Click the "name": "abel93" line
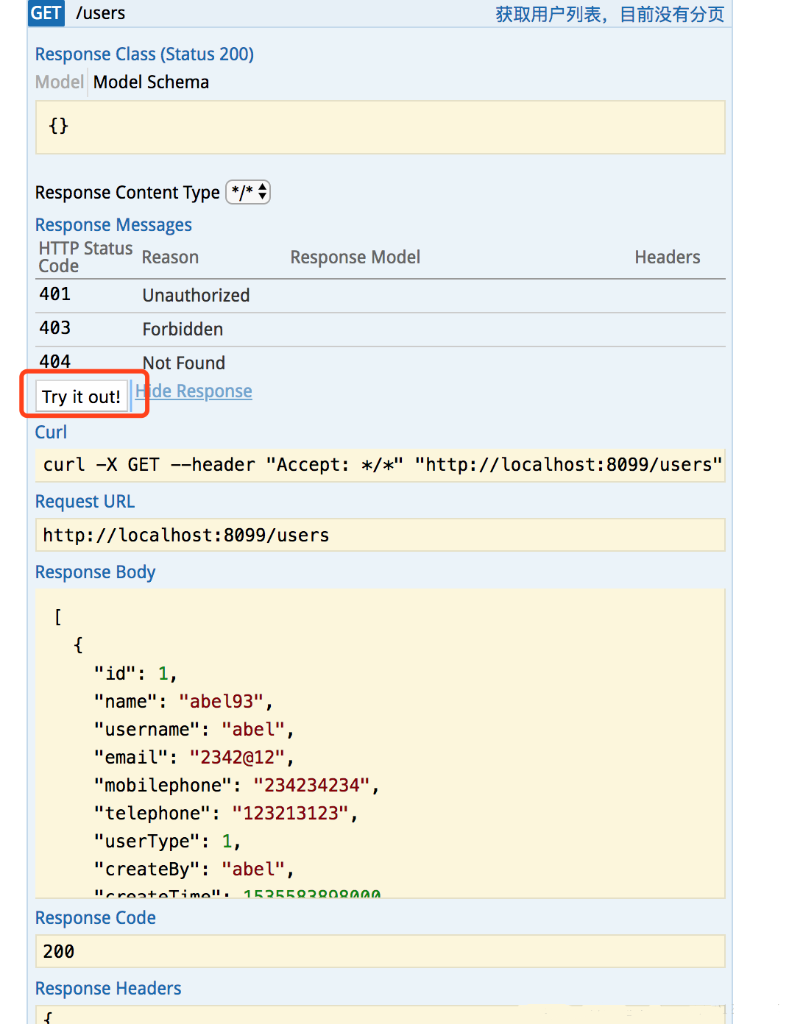 (x=184, y=702)
